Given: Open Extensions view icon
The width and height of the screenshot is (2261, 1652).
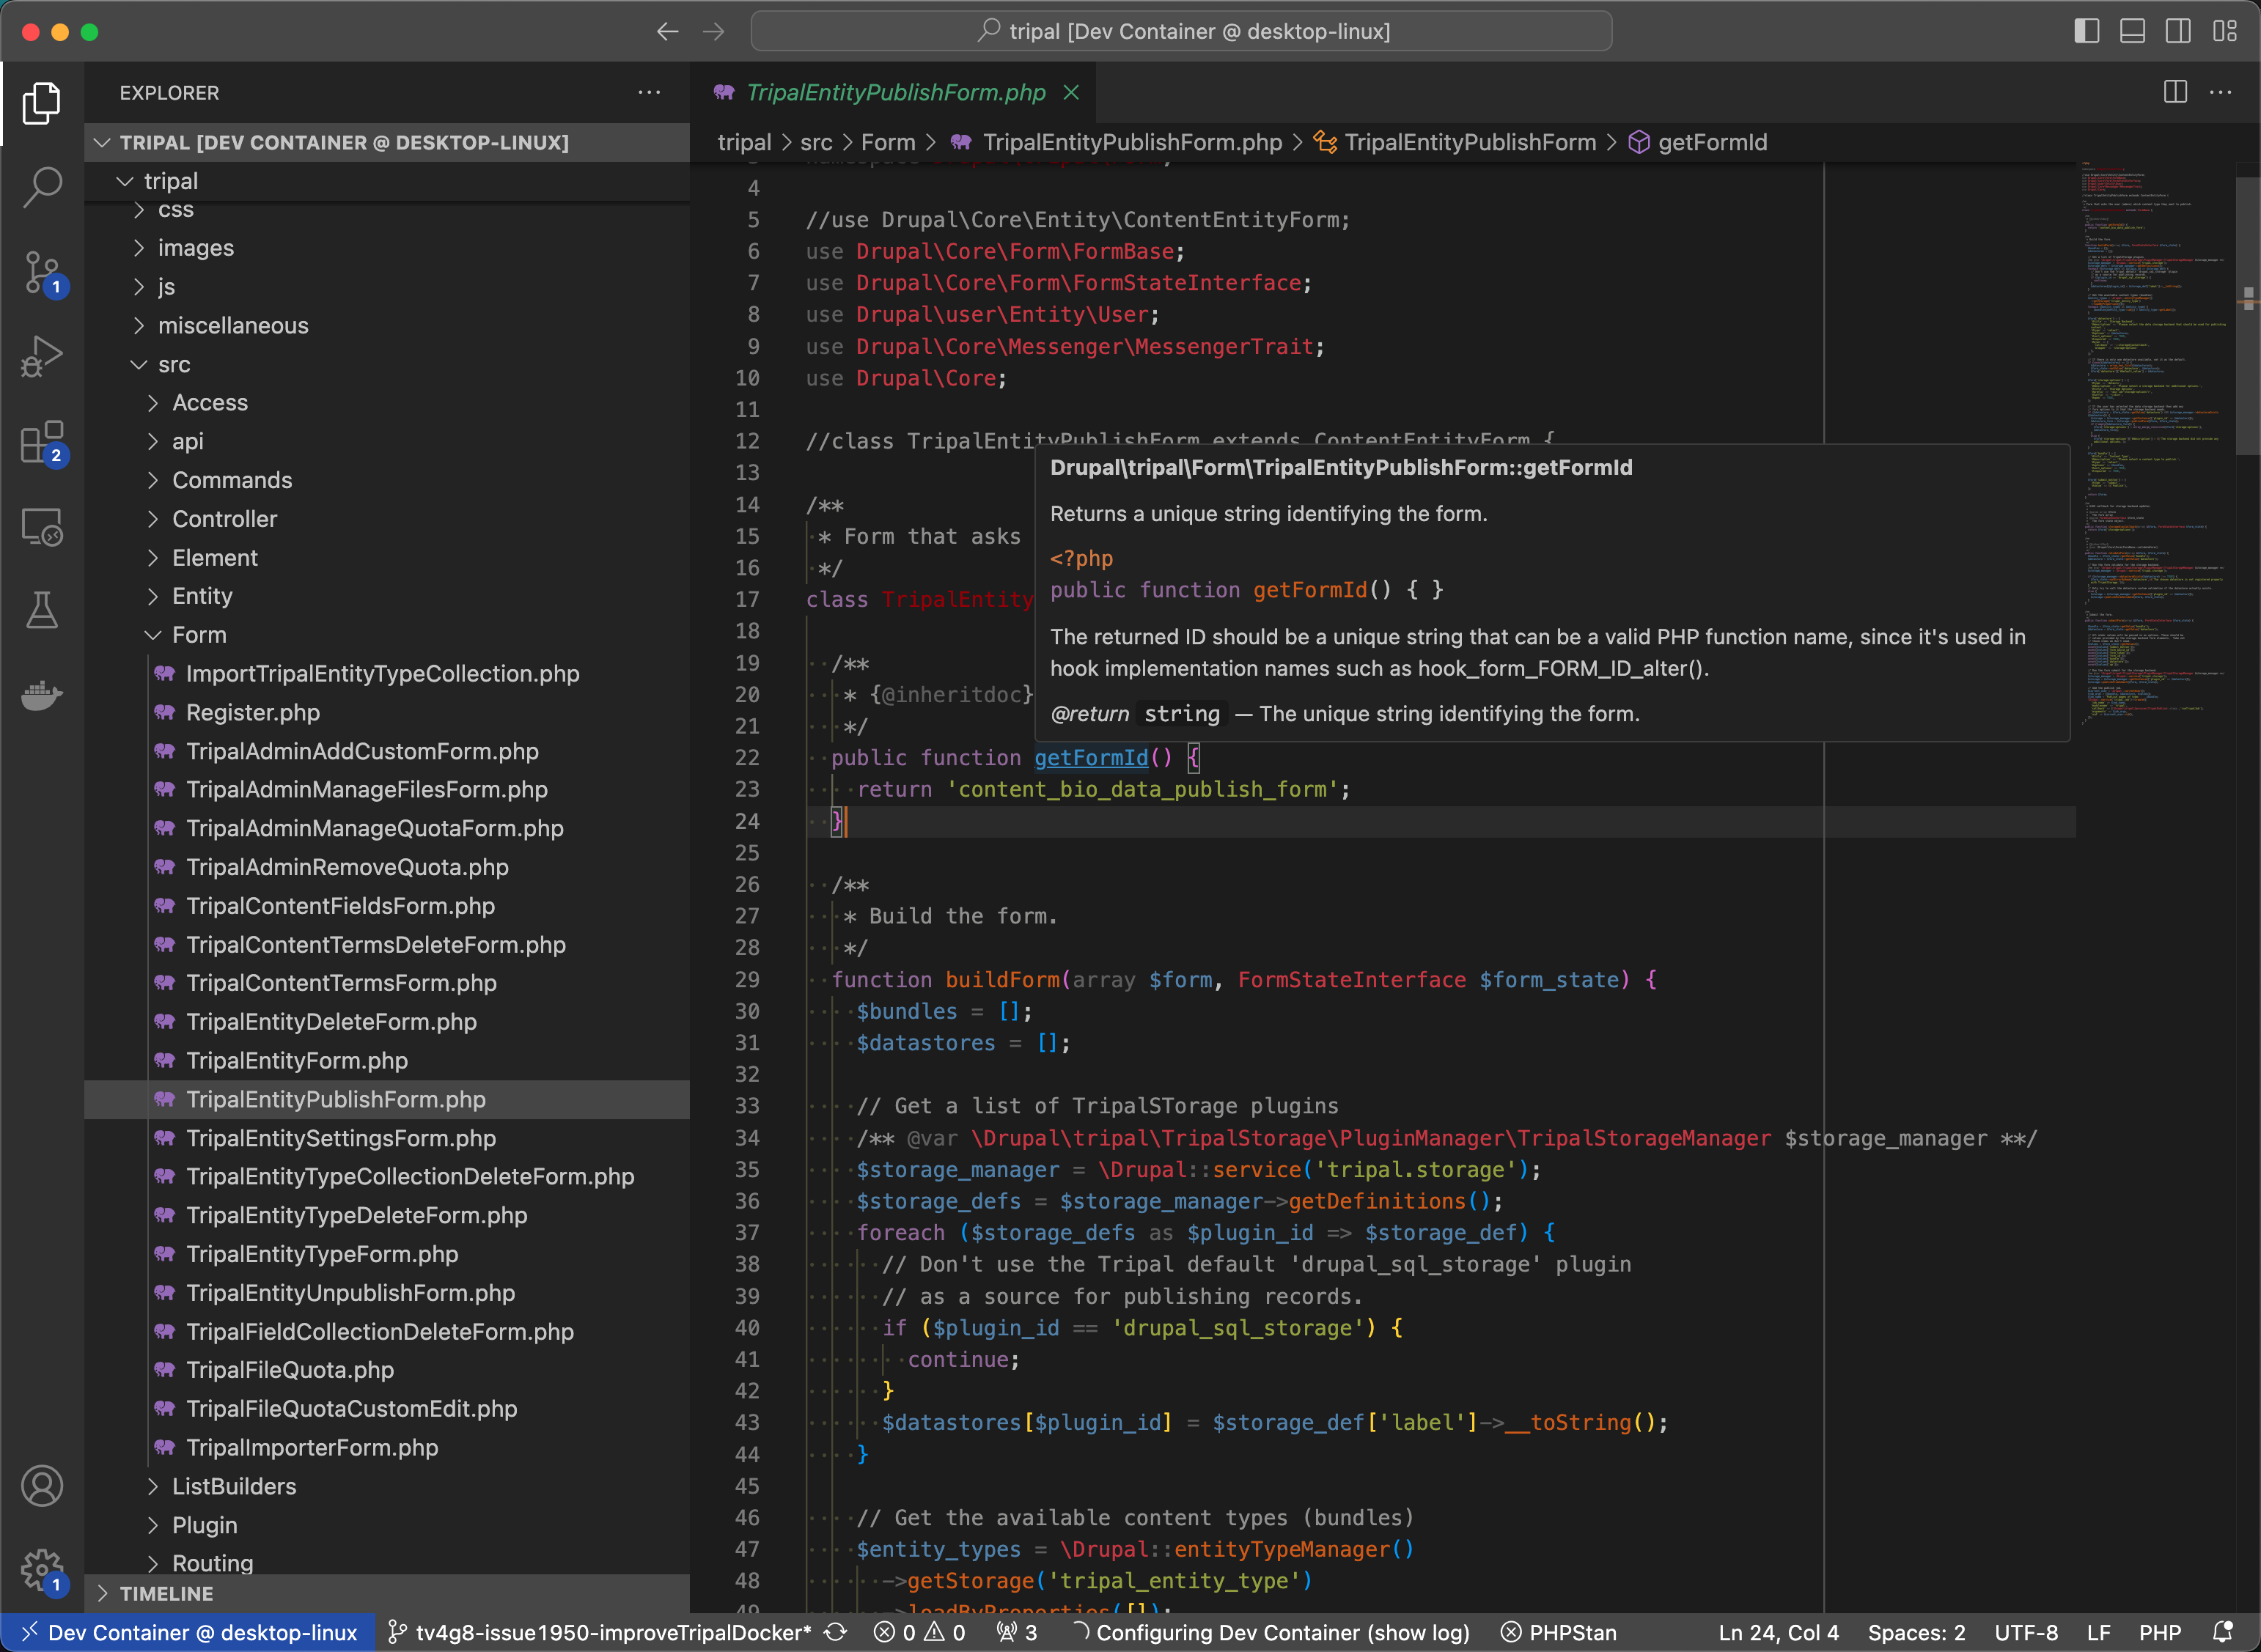Looking at the screenshot, I should pyautogui.click(x=43, y=442).
